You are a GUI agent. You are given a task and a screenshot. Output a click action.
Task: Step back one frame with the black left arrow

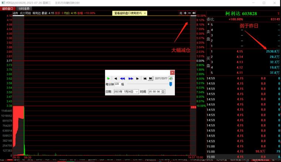tap(115, 78)
